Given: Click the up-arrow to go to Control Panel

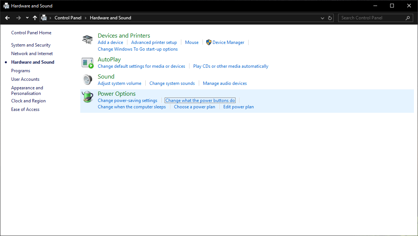Looking at the screenshot, I should (35, 17).
